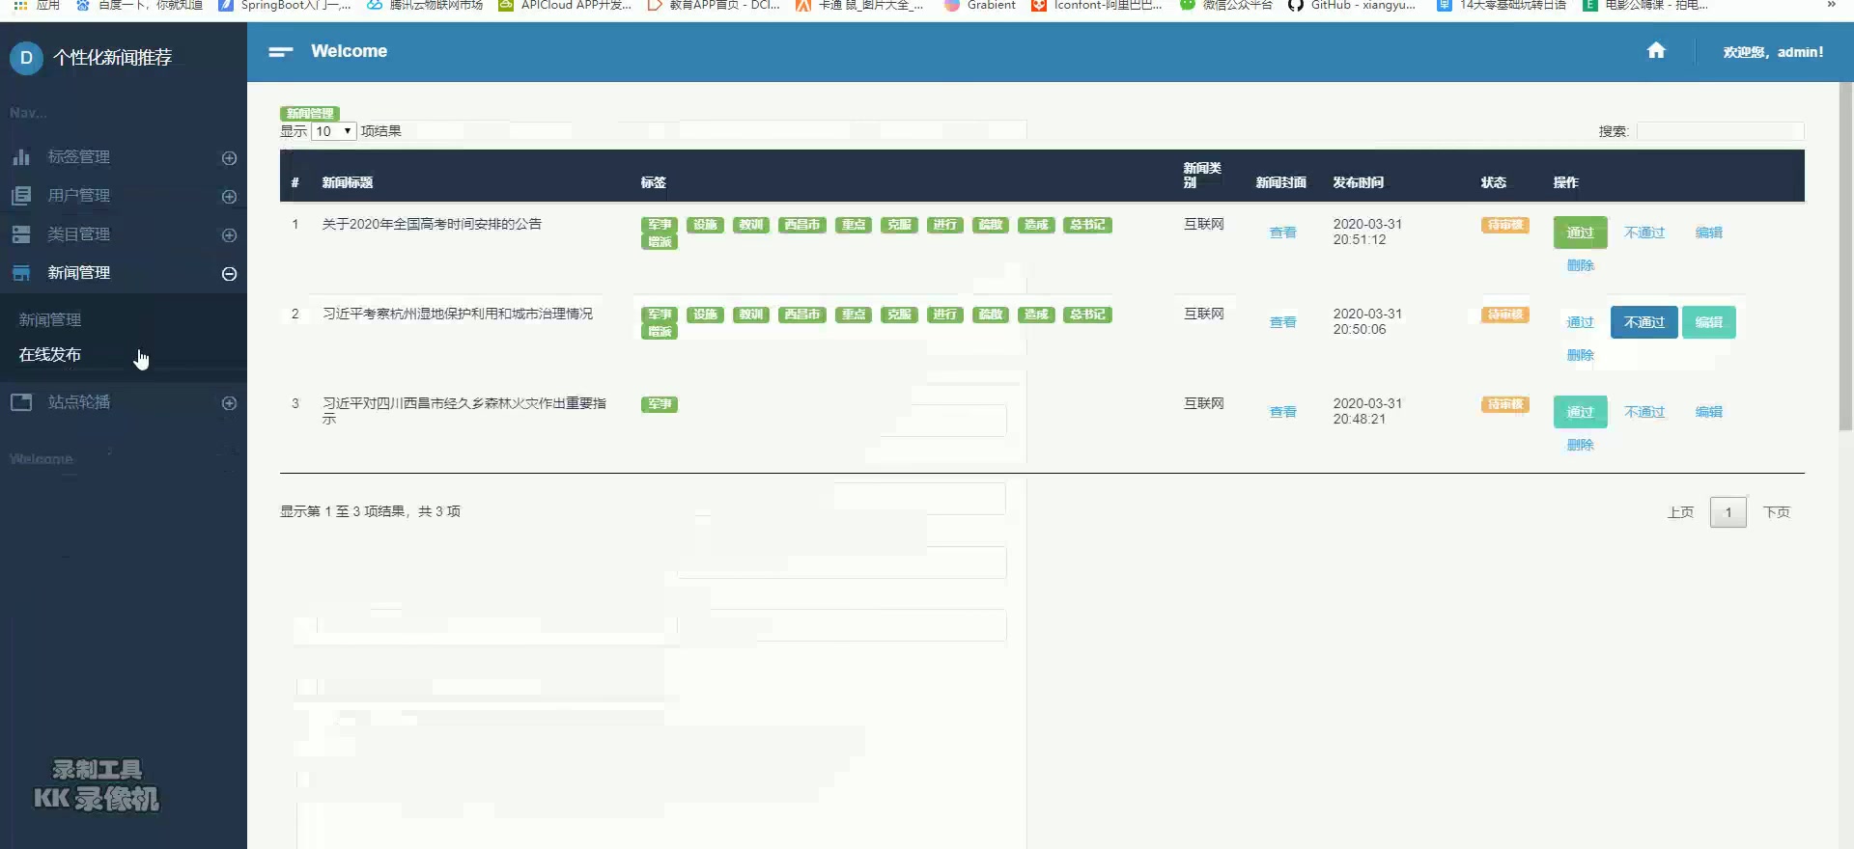Select the 在线发布 submenu entry

coord(50,354)
